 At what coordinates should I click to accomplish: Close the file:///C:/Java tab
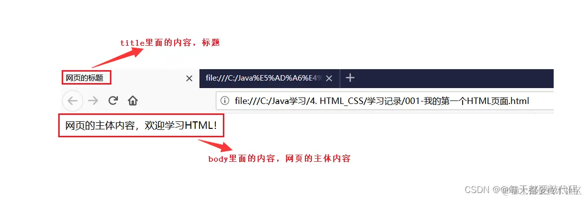329,79
